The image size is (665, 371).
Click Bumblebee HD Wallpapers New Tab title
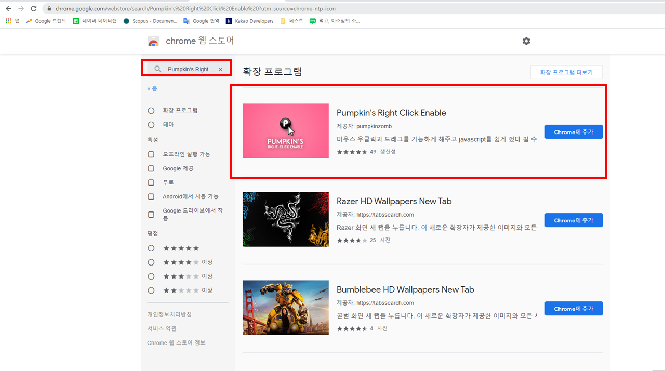pyautogui.click(x=405, y=289)
